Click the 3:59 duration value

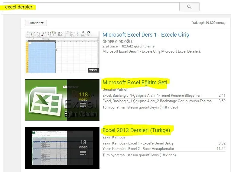[222, 101]
